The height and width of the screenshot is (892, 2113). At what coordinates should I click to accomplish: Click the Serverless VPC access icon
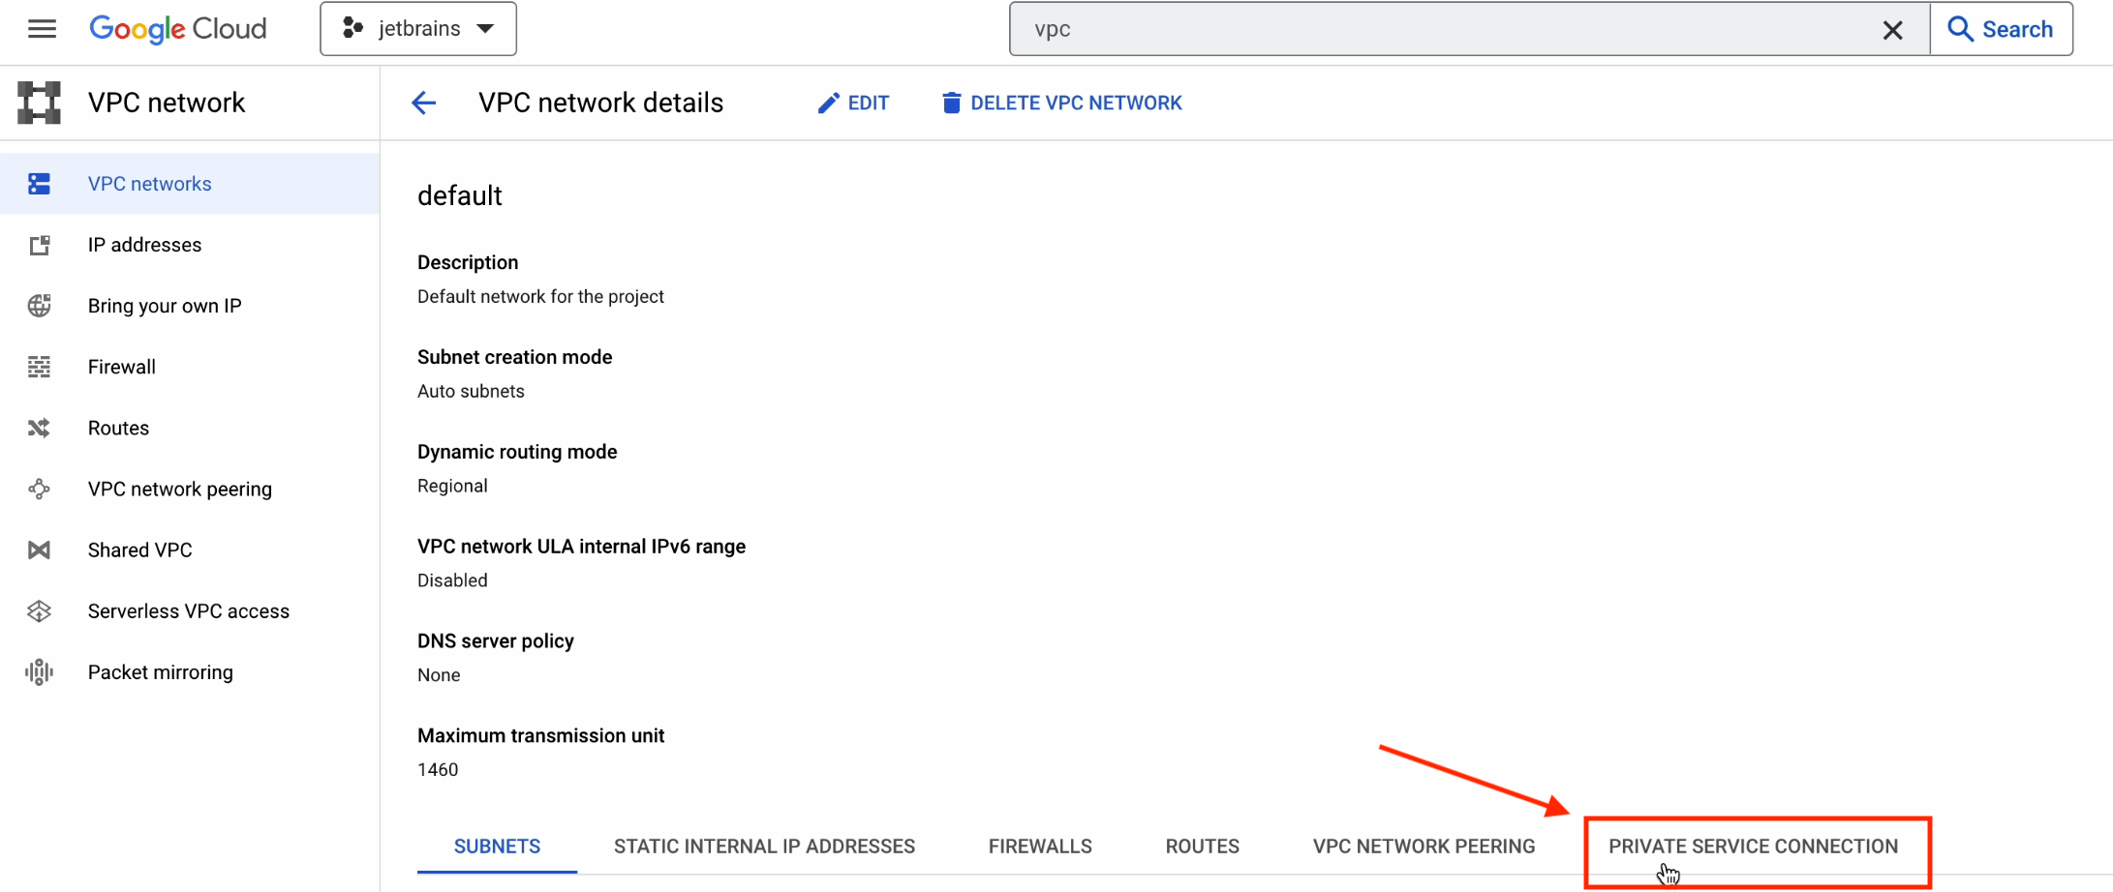pyautogui.click(x=39, y=611)
